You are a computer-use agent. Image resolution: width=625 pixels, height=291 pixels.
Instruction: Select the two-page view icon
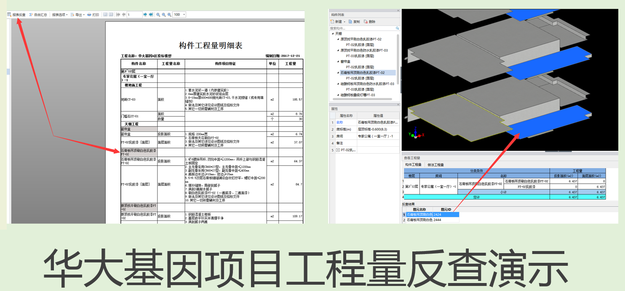click(x=111, y=15)
